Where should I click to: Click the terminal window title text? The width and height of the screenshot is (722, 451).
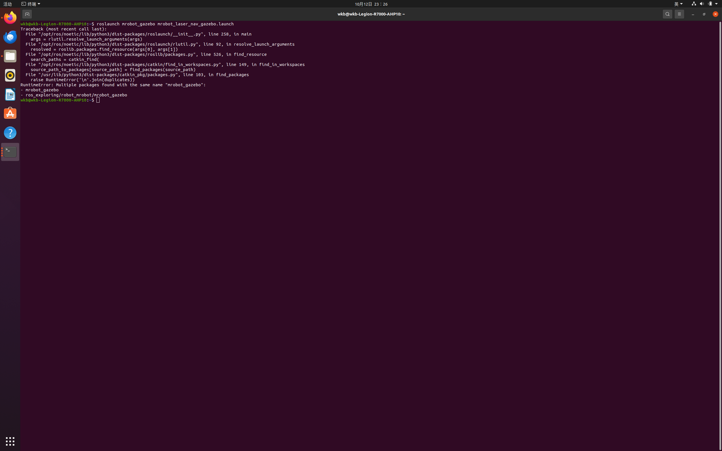371,14
